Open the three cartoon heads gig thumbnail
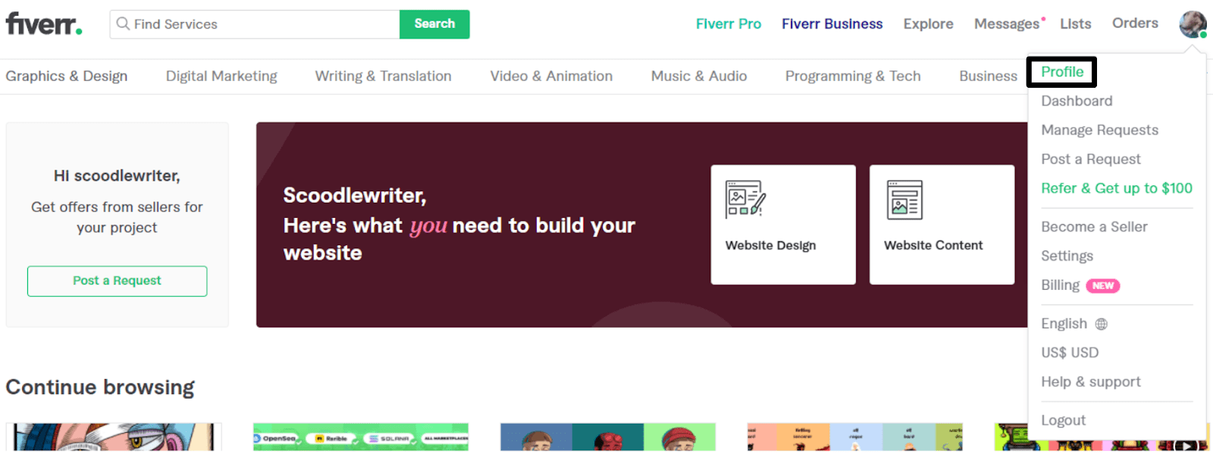The height and width of the screenshot is (454, 1213). coord(608,437)
